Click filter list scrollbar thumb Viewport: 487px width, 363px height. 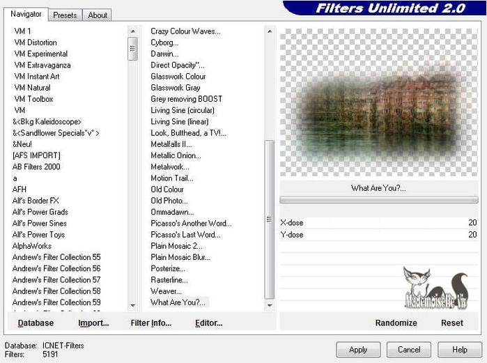pos(270,219)
